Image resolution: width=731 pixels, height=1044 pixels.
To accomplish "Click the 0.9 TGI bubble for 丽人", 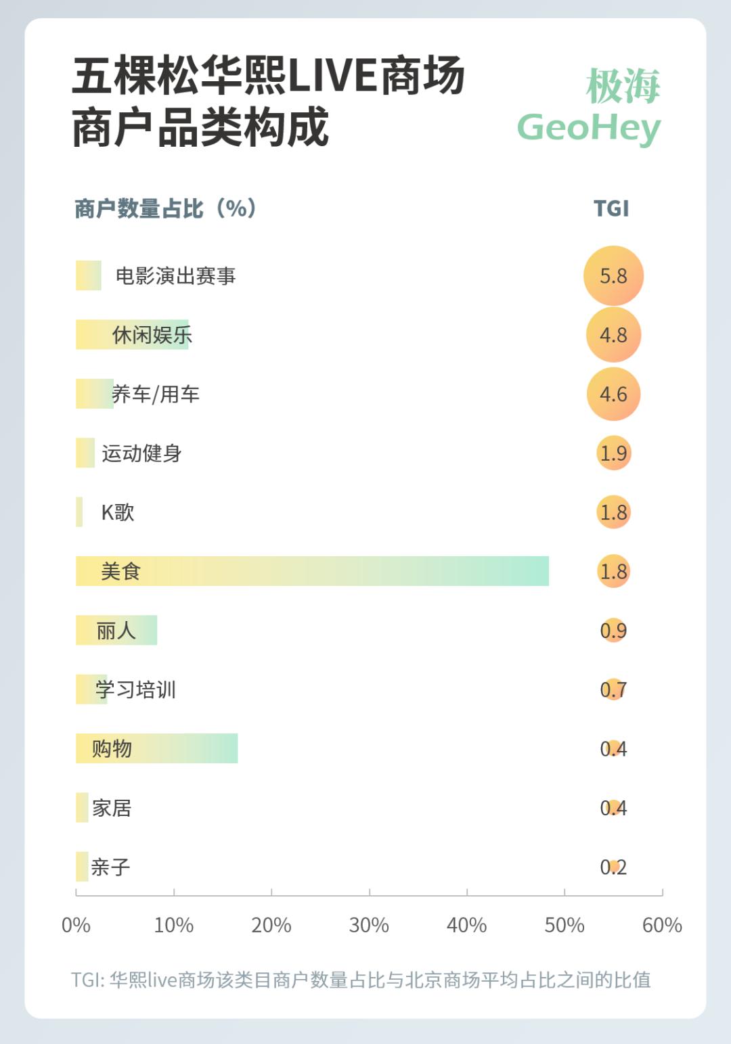I will tap(613, 631).
